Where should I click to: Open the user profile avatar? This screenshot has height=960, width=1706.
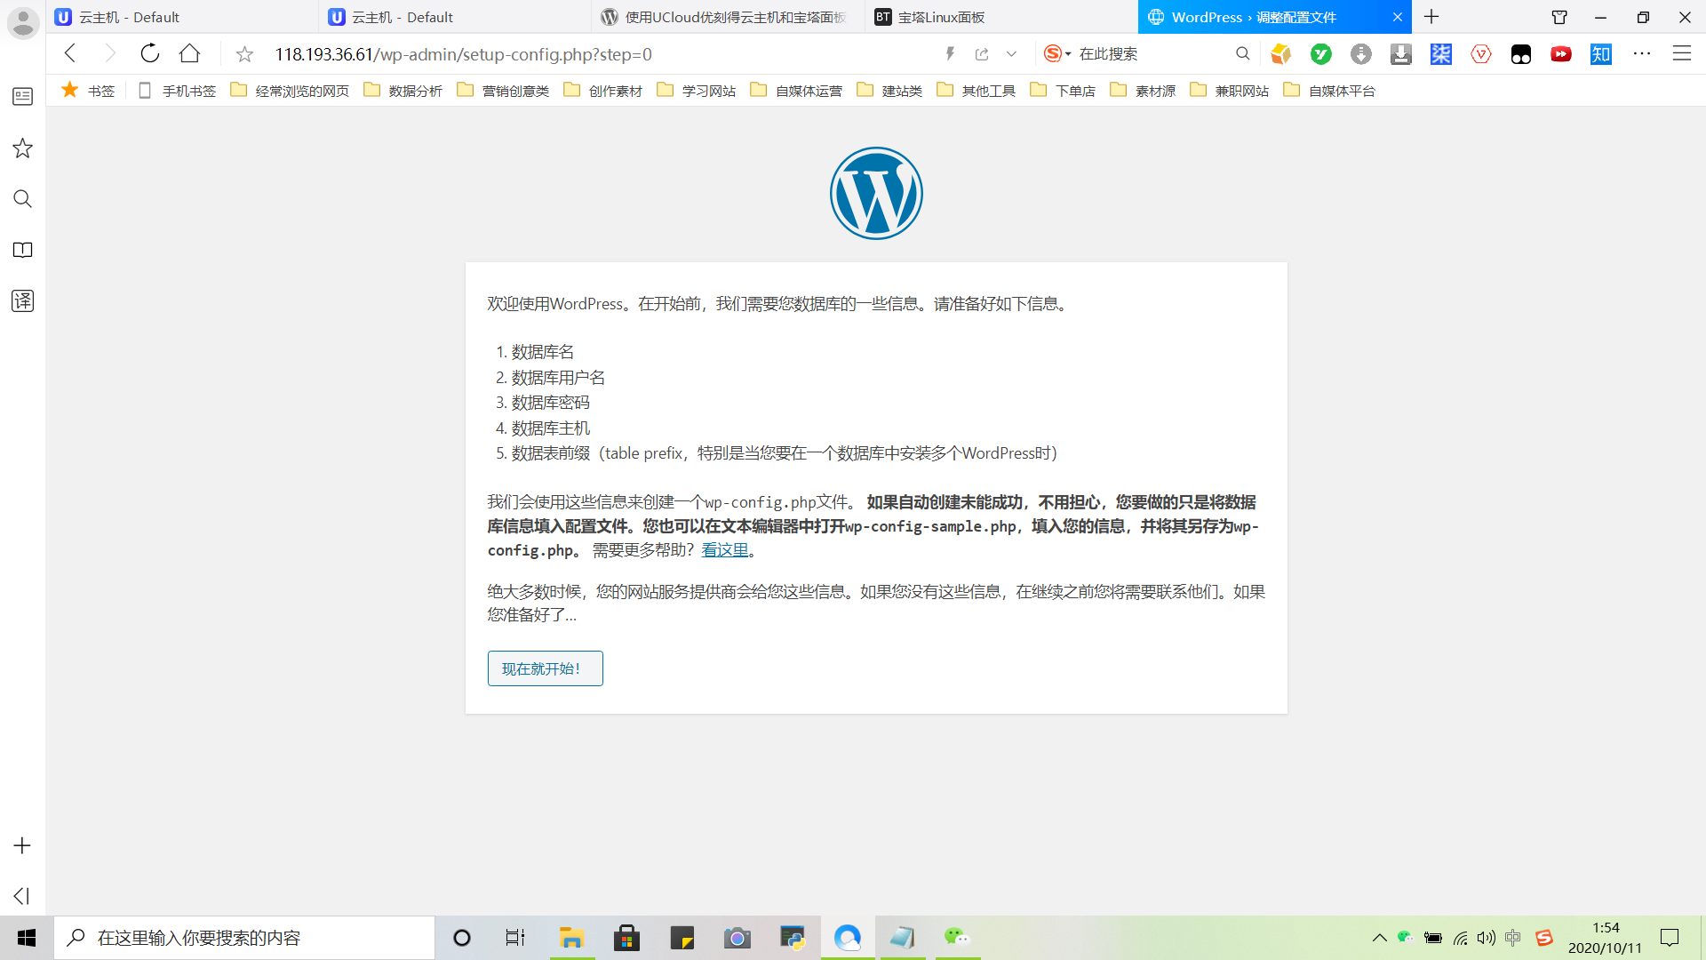coord(23,22)
